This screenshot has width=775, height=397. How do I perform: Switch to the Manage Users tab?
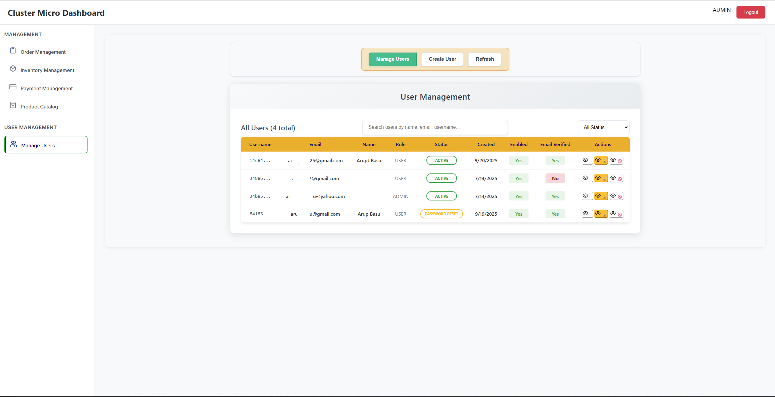click(x=392, y=59)
